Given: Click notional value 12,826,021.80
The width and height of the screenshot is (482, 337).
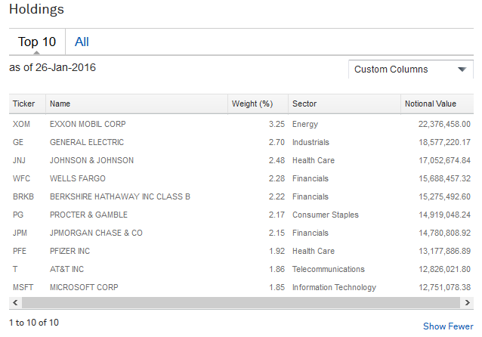Looking at the screenshot, I should click(444, 269).
